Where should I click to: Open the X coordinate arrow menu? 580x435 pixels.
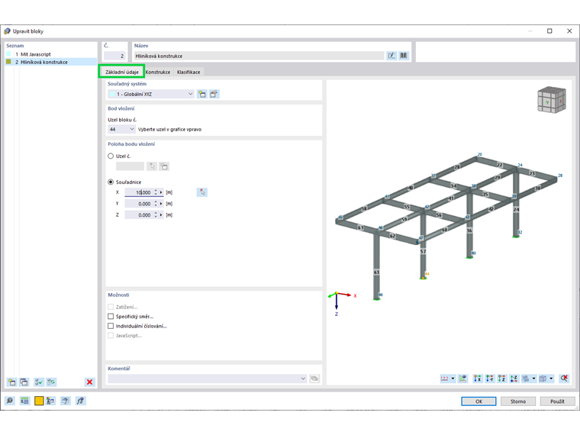161,192
